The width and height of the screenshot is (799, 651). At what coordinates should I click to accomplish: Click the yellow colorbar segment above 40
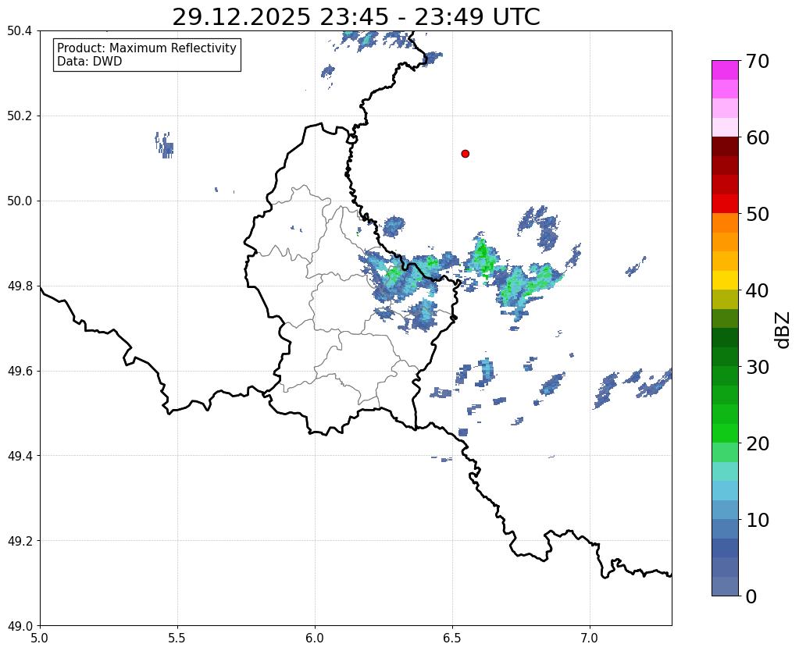(x=725, y=280)
